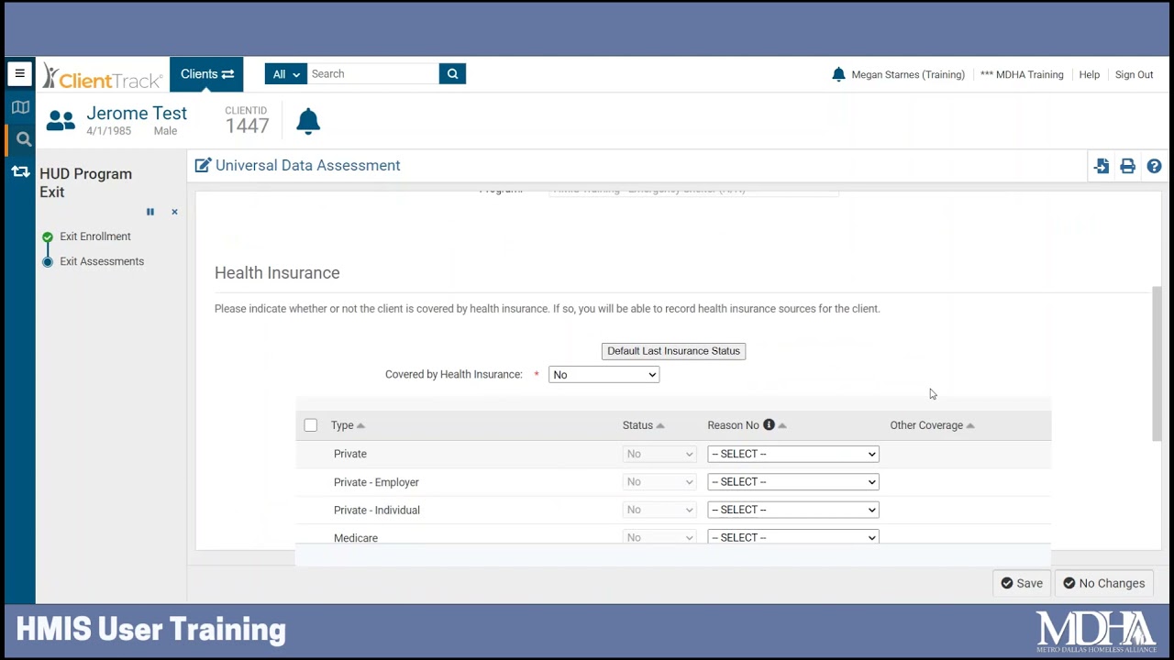Toggle the select-all checkbox beside Type

(311, 425)
